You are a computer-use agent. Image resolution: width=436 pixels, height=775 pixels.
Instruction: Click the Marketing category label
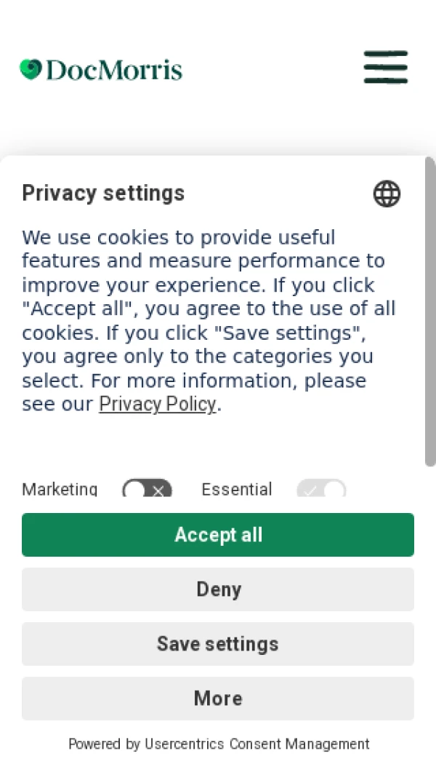(x=60, y=490)
